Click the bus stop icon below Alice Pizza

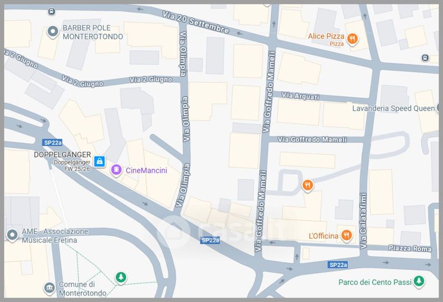tap(425, 58)
